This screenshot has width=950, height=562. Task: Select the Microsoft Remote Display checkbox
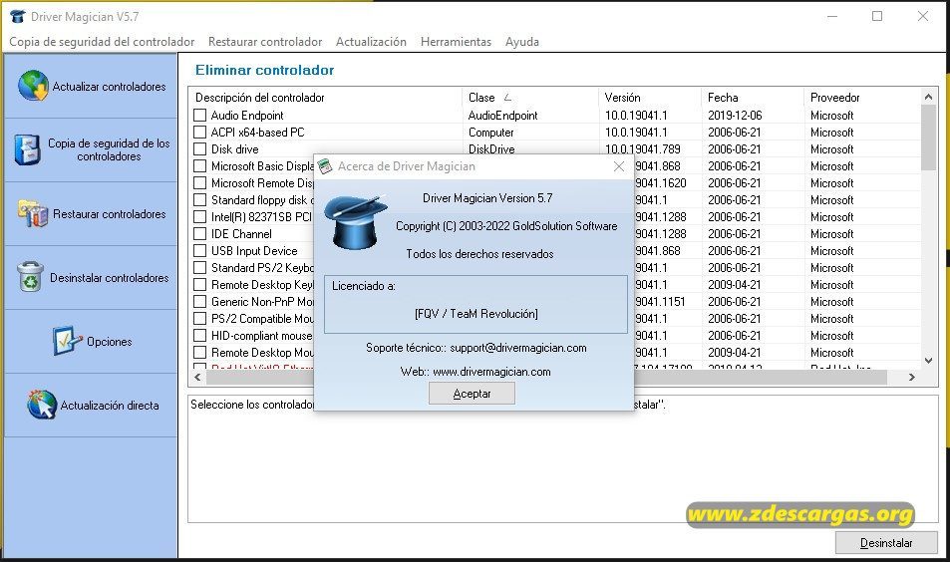point(200,183)
